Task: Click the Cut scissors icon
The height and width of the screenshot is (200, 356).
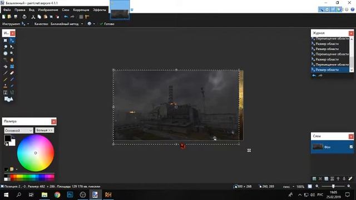Action: (33, 17)
